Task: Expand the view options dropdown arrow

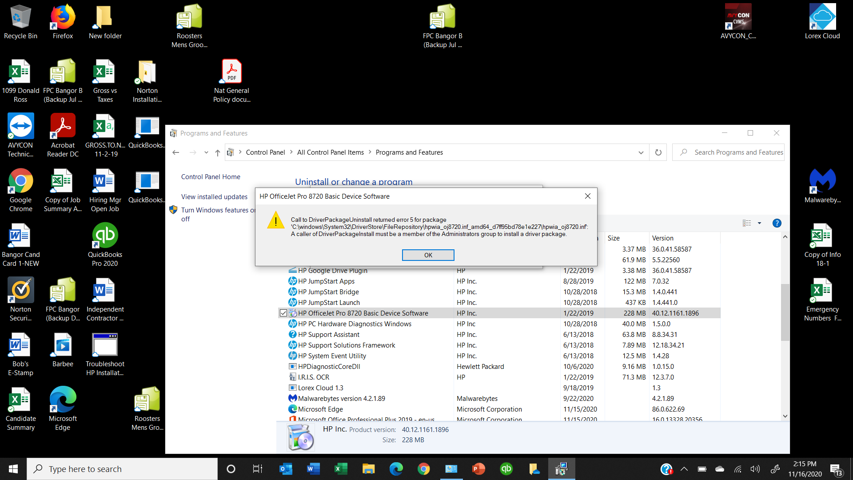Action: 759,223
